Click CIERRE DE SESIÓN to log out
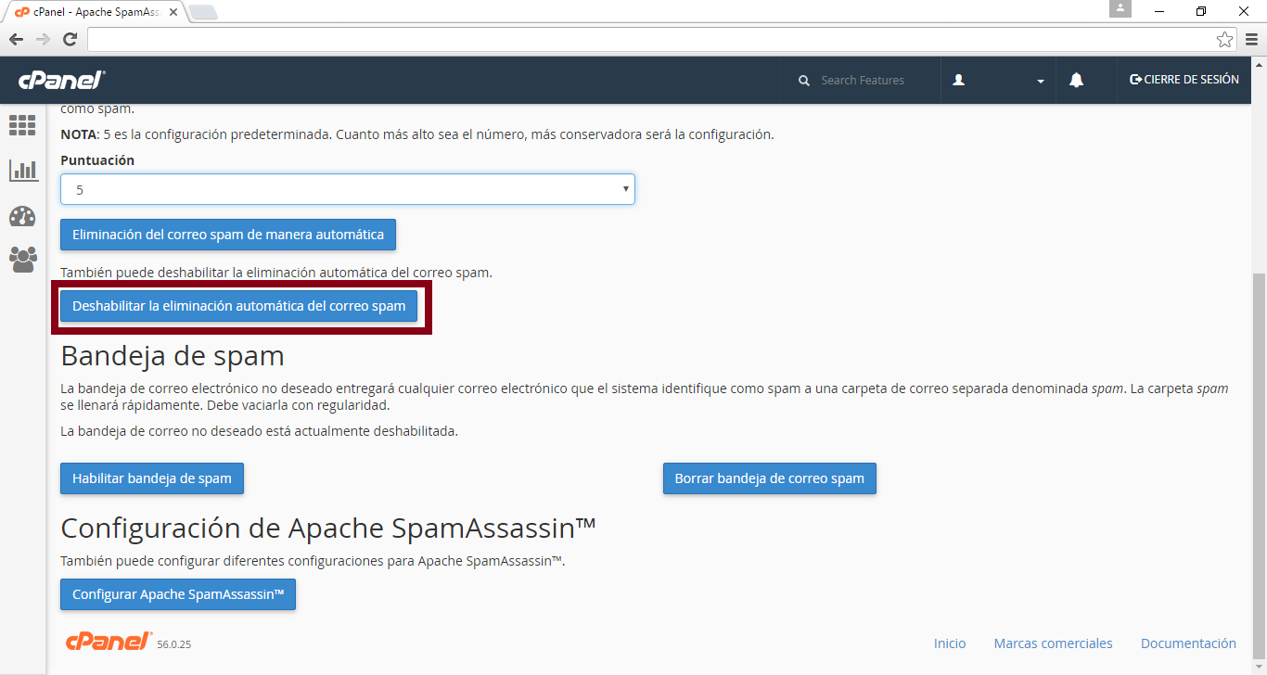The image size is (1267, 675). 1184,80
